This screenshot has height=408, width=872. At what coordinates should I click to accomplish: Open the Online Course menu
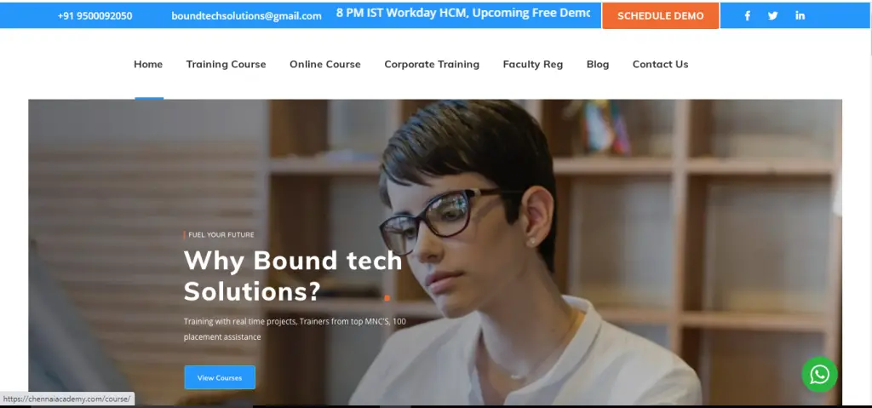(324, 64)
